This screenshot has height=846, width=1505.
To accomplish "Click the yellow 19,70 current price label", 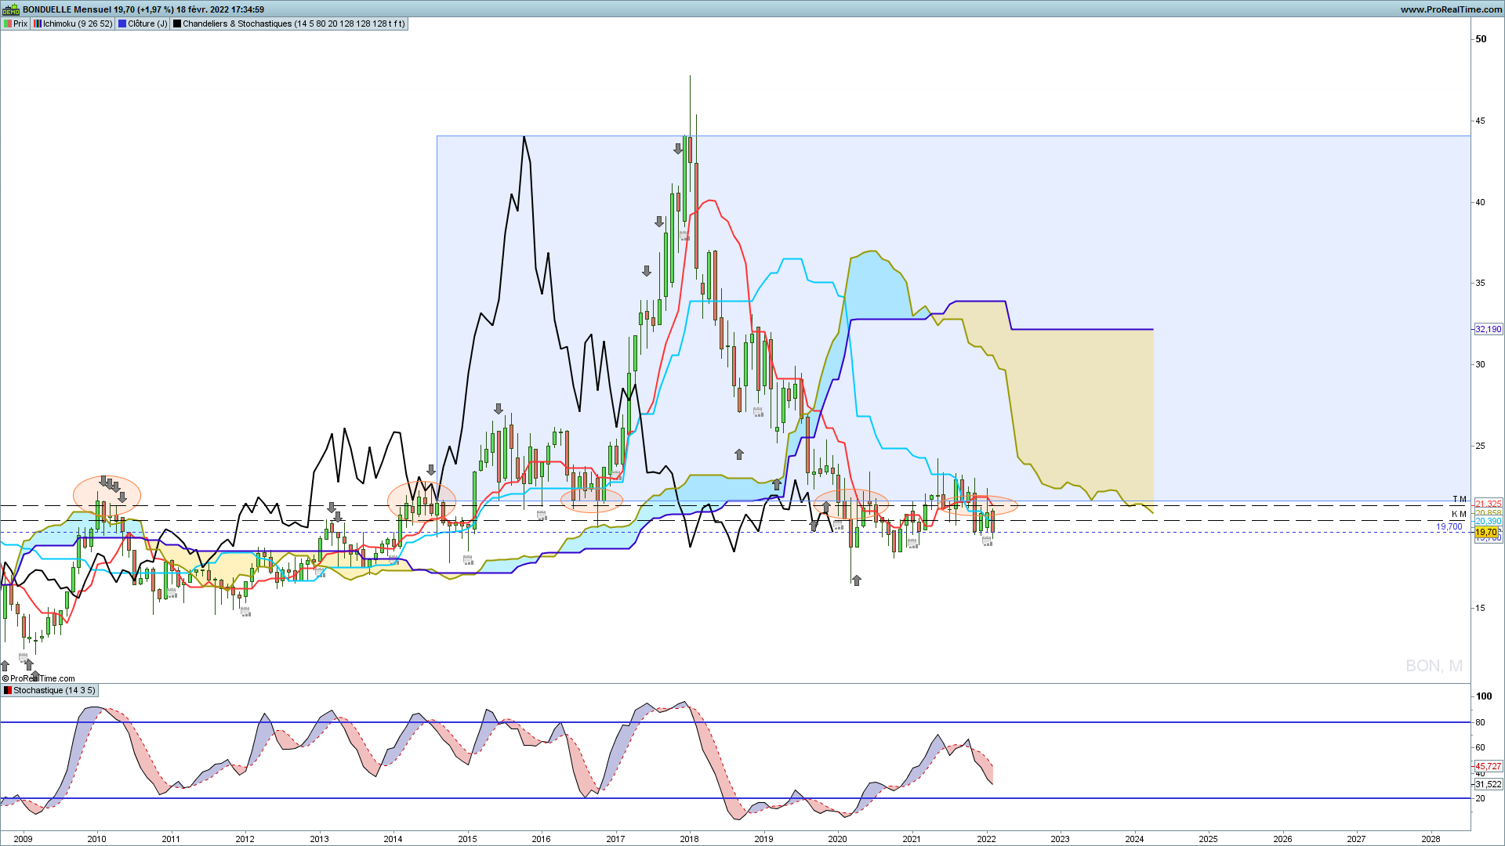I will [x=1486, y=532].
